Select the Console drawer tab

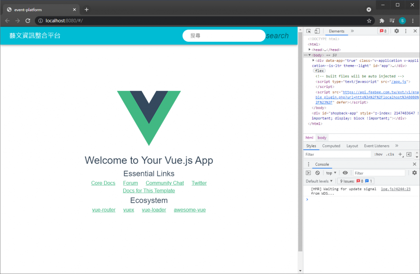(x=322, y=164)
